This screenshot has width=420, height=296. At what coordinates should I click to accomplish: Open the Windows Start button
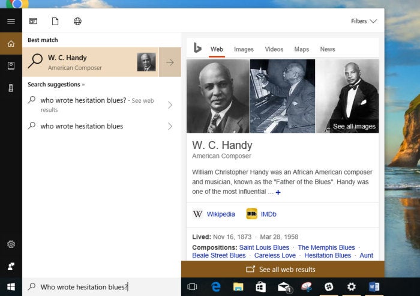[11, 287]
